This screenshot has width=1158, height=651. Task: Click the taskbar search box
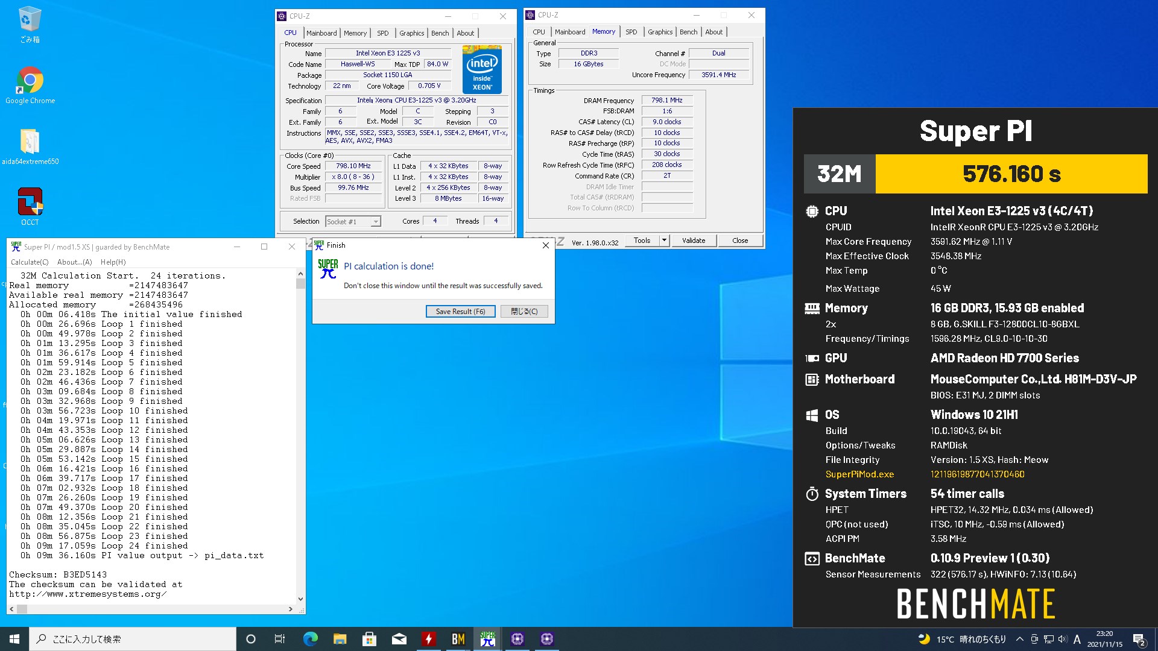click(133, 639)
